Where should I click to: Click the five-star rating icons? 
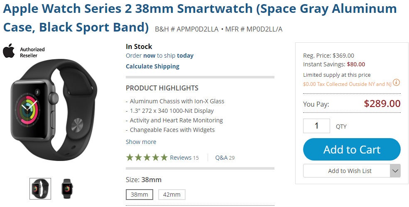tap(147, 158)
